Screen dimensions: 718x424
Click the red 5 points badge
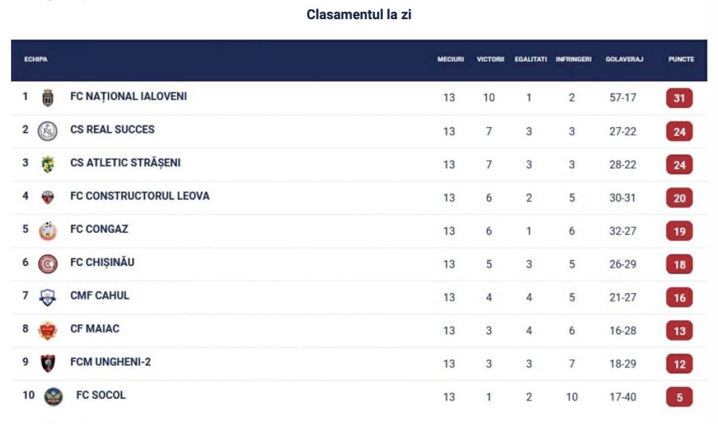point(679,397)
